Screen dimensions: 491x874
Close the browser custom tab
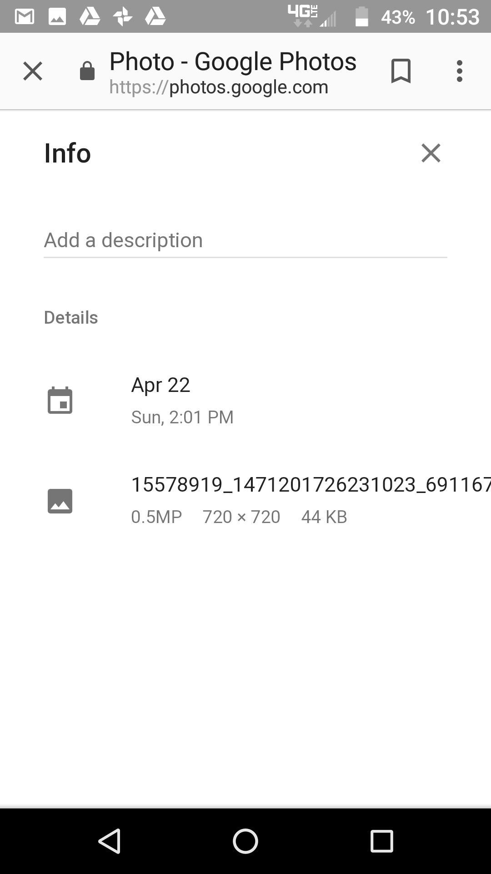[x=33, y=71]
